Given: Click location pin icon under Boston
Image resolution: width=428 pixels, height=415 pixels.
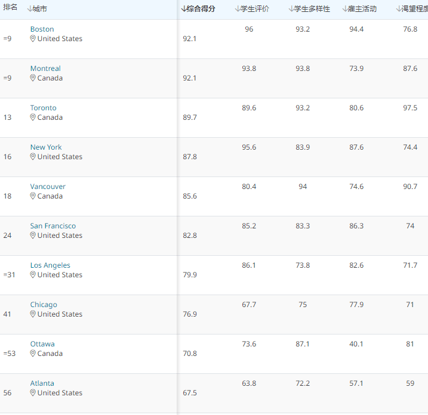Looking at the screenshot, I should click(33, 39).
